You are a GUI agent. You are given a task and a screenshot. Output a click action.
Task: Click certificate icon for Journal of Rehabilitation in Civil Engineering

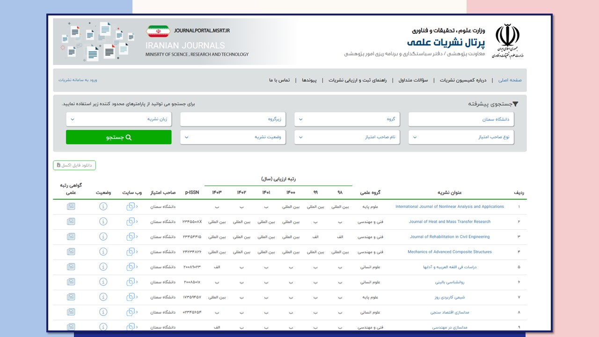[71, 237]
